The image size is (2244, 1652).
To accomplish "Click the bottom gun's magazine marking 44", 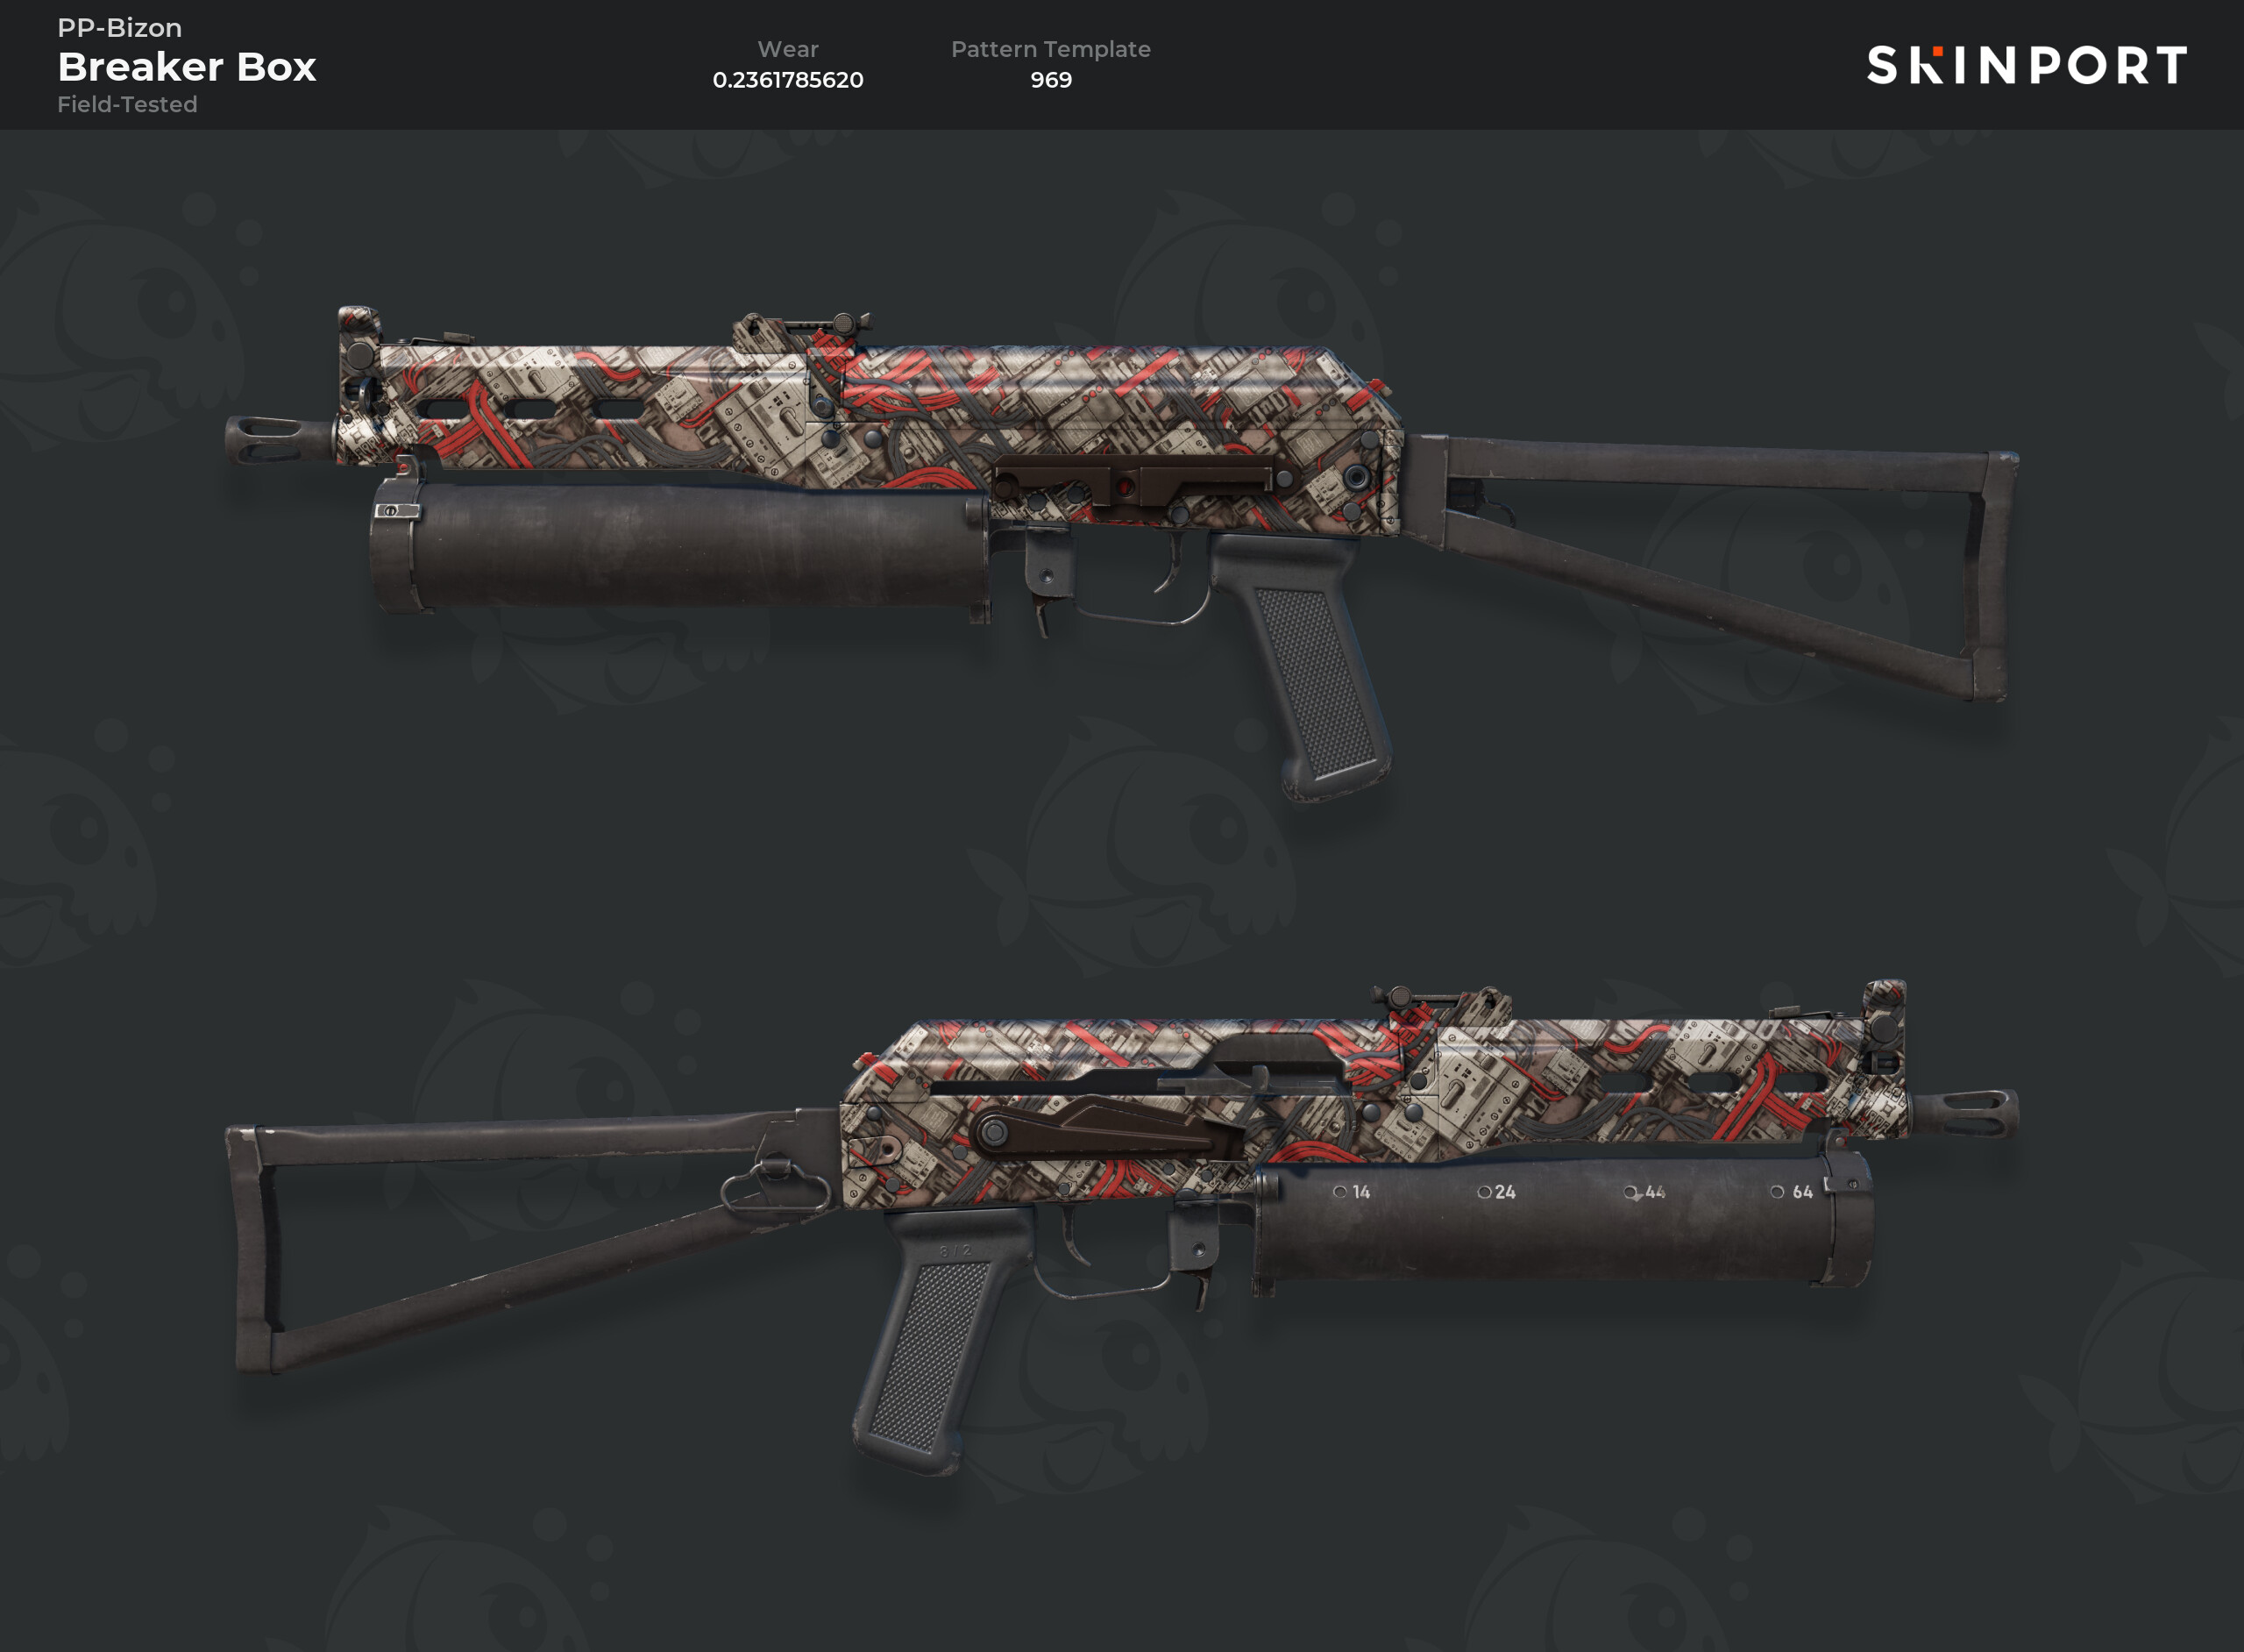I will [1644, 1192].
